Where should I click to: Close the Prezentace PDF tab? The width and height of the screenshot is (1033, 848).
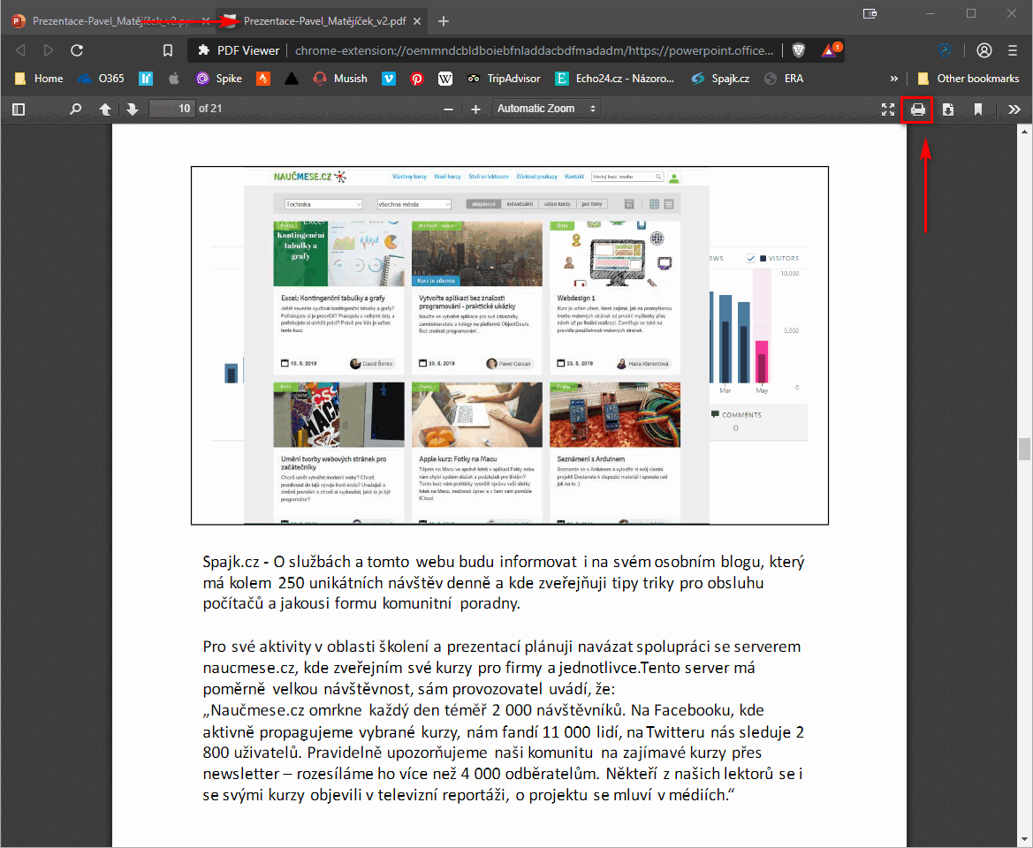coord(417,21)
